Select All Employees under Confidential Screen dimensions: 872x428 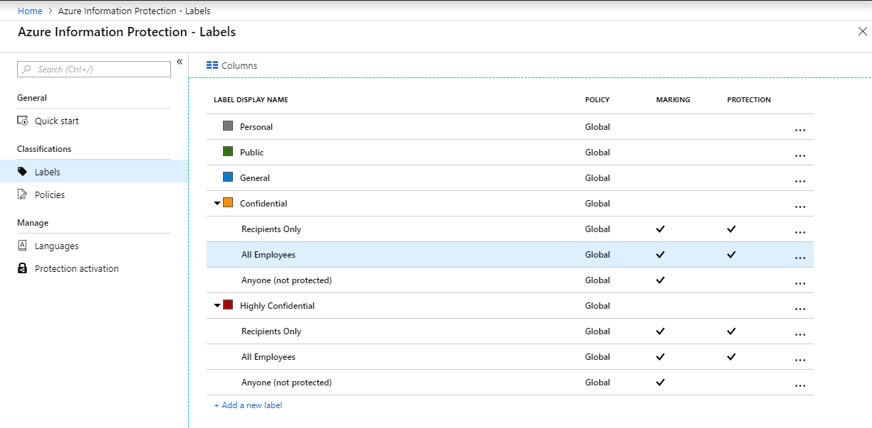268,255
